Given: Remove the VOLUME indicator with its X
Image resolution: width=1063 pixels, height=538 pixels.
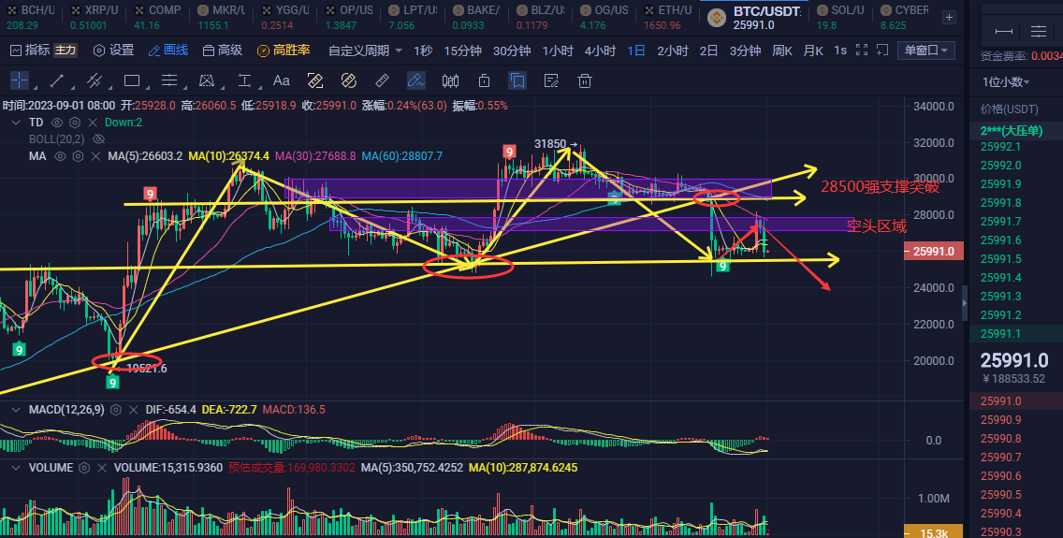Looking at the screenshot, I should (102, 466).
